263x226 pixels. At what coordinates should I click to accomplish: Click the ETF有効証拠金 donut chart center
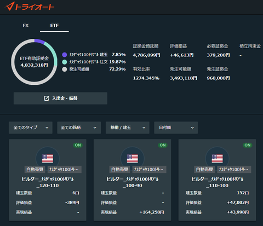(35, 62)
